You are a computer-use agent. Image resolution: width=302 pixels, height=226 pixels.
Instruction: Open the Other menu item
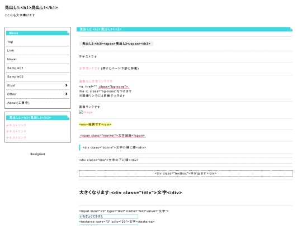(x=37, y=94)
